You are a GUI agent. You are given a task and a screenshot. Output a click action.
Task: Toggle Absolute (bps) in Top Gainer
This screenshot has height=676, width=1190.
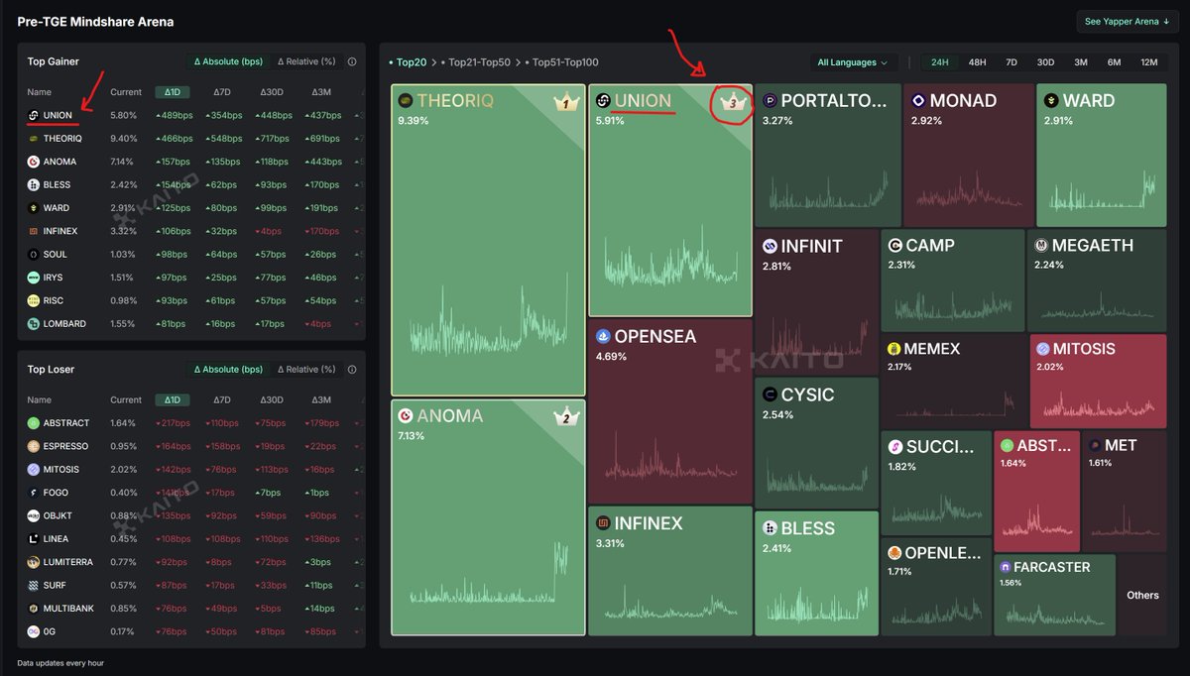[x=228, y=61]
